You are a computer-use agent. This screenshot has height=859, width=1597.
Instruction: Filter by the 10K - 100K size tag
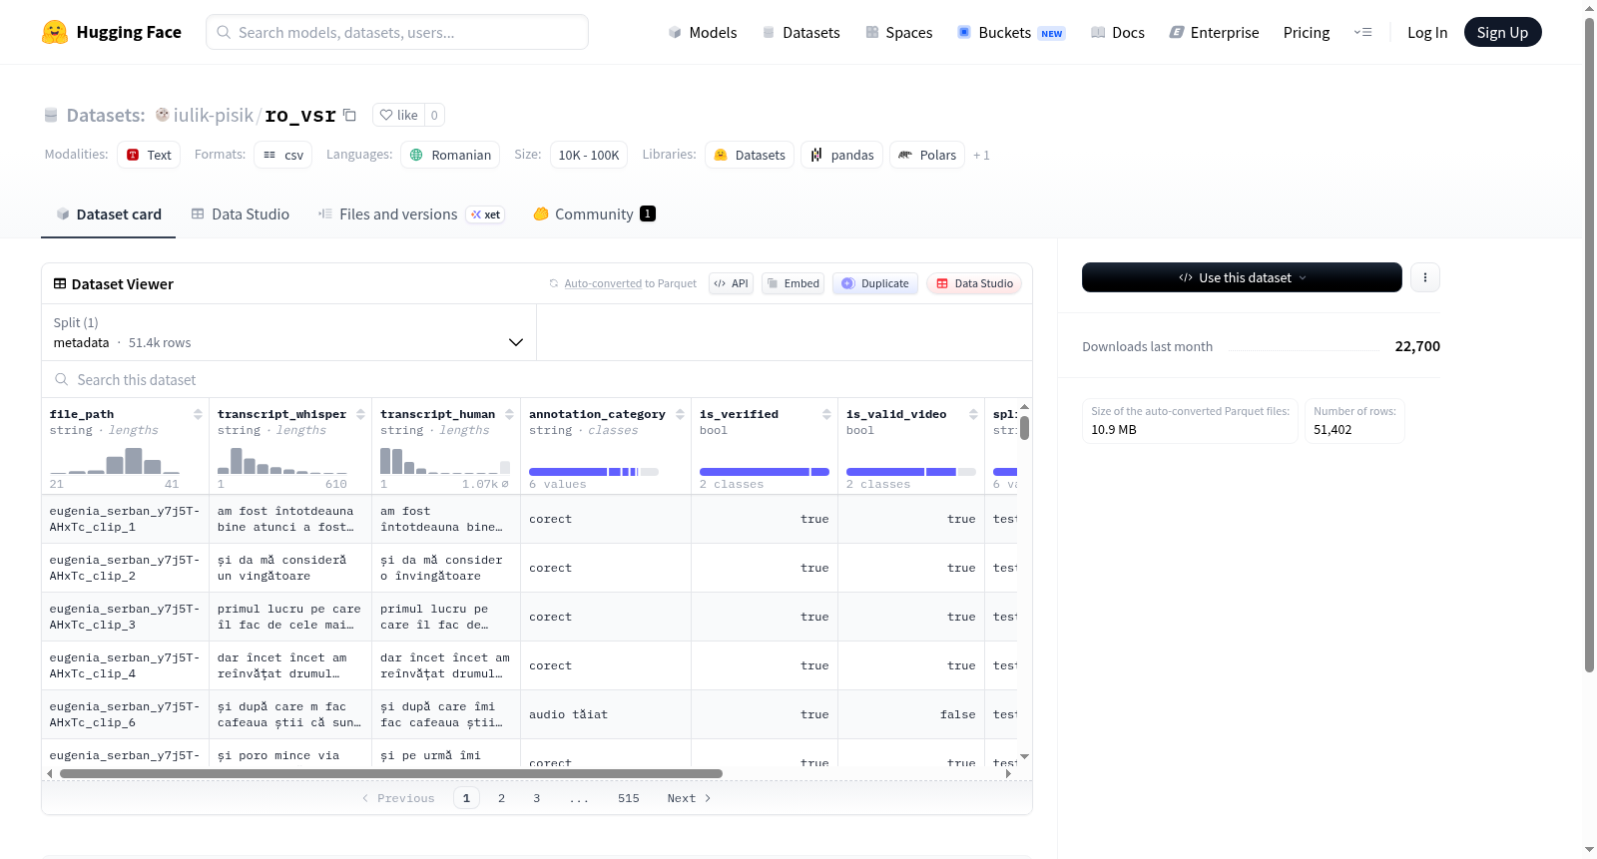pos(589,155)
